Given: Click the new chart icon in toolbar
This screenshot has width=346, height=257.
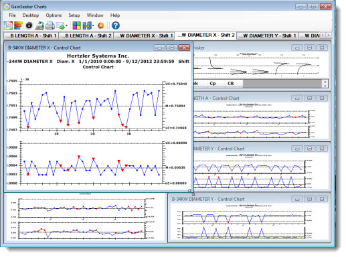Looking at the screenshot, I should coord(8,25).
